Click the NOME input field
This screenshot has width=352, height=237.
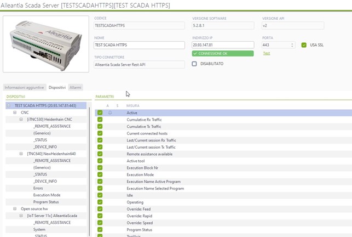coord(139,45)
